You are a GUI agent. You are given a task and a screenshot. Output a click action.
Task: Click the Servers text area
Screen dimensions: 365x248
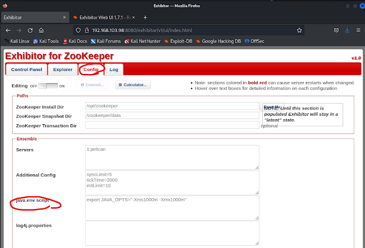coord(172,158)
